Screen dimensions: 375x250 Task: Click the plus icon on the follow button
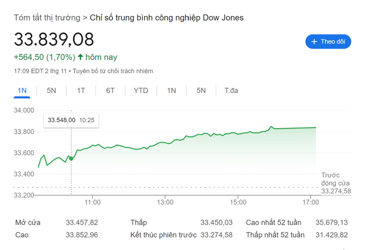pos(314,42)
